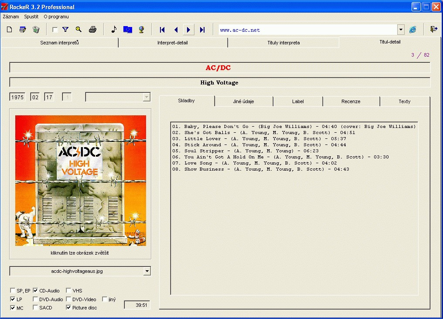Click track 08 Show Business

260,169
